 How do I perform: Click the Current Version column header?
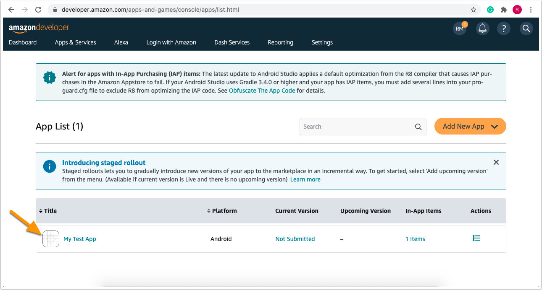click(297, 211)
